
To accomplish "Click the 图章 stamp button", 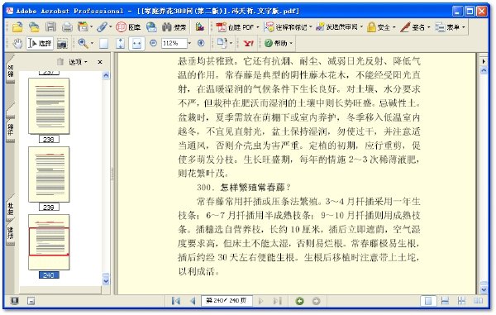I will [128, 27].
